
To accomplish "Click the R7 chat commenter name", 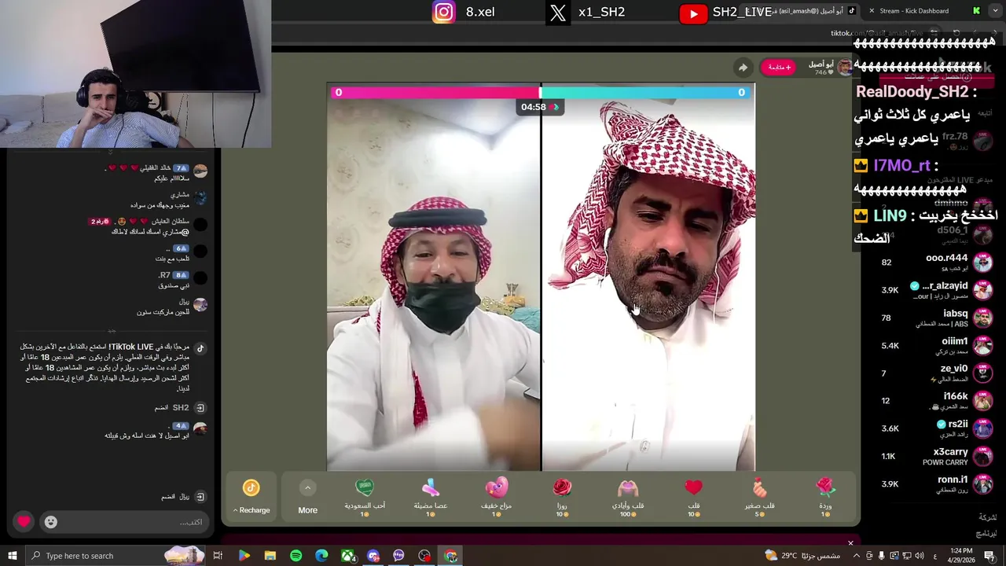I will (164, 275).
